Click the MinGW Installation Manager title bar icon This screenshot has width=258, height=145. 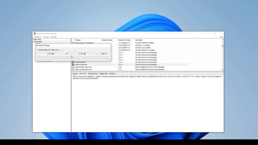[35, 33]
